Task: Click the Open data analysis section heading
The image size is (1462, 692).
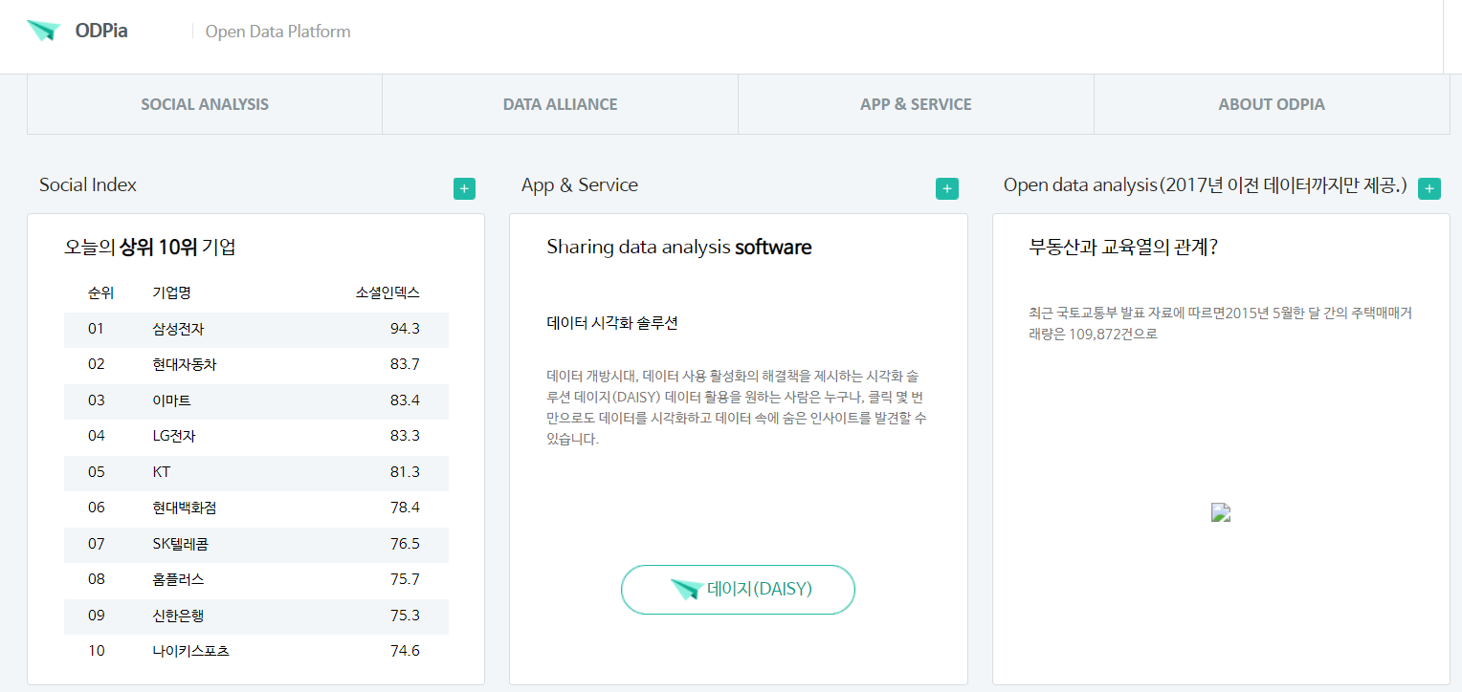Action: pos(1206,184)
